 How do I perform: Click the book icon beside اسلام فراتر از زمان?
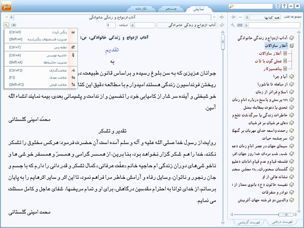[x=292, y=92]
